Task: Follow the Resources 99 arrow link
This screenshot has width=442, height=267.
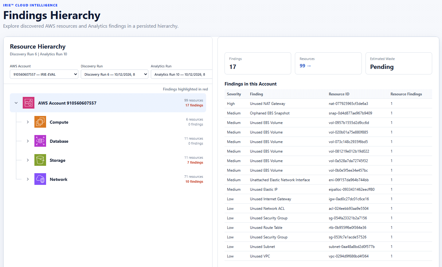Action: [x=305, y=66]
